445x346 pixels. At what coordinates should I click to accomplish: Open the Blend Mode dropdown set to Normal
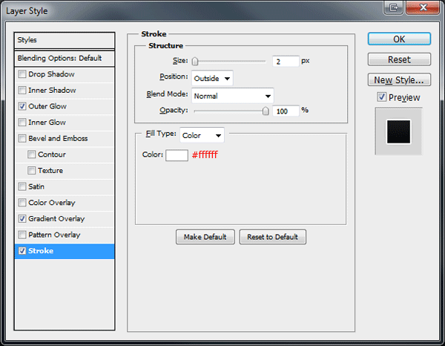[233, 96]
